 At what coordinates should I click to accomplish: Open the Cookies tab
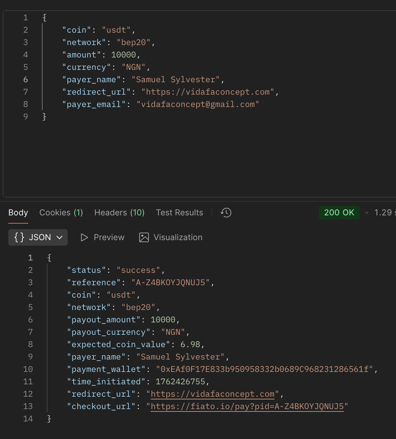point(61,213)
